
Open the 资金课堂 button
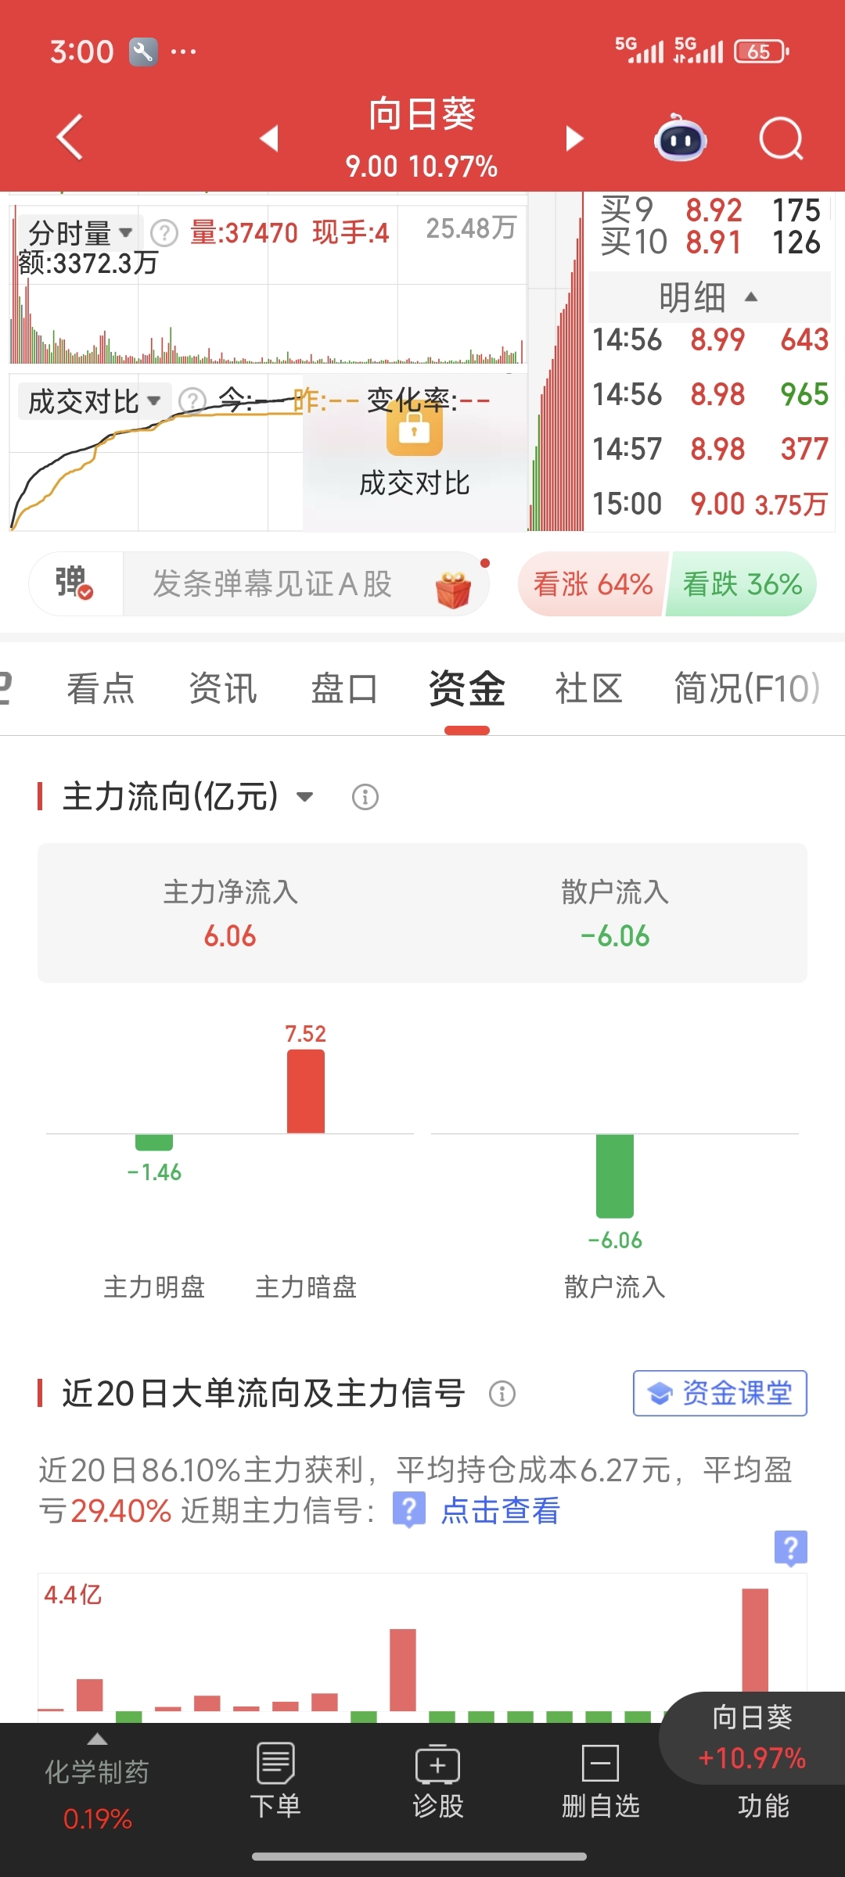pyautogui.click(x=720, y=1393)
